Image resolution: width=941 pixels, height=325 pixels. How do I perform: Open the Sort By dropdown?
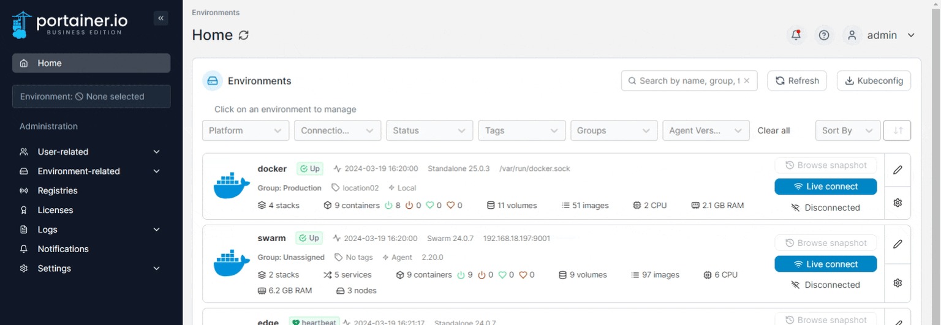click(x=848, y=130)
